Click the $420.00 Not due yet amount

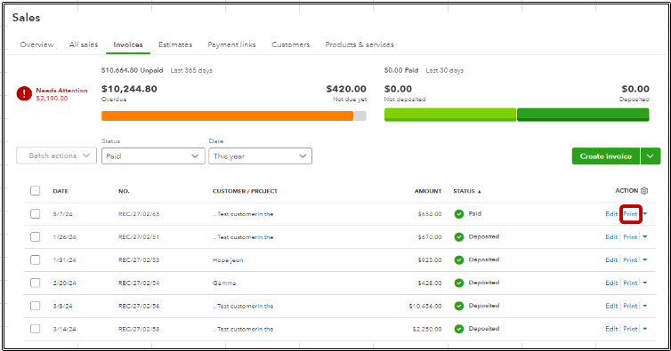pyautogui.click(x=346, y=89)
